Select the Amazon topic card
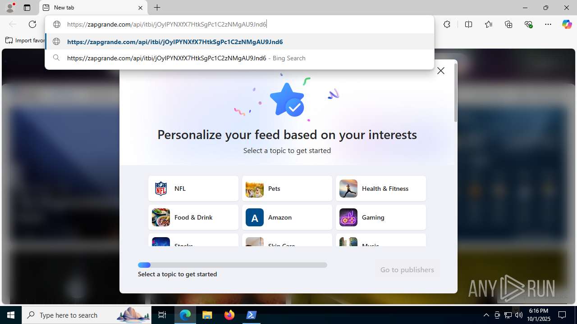 (x=287, y=217)
